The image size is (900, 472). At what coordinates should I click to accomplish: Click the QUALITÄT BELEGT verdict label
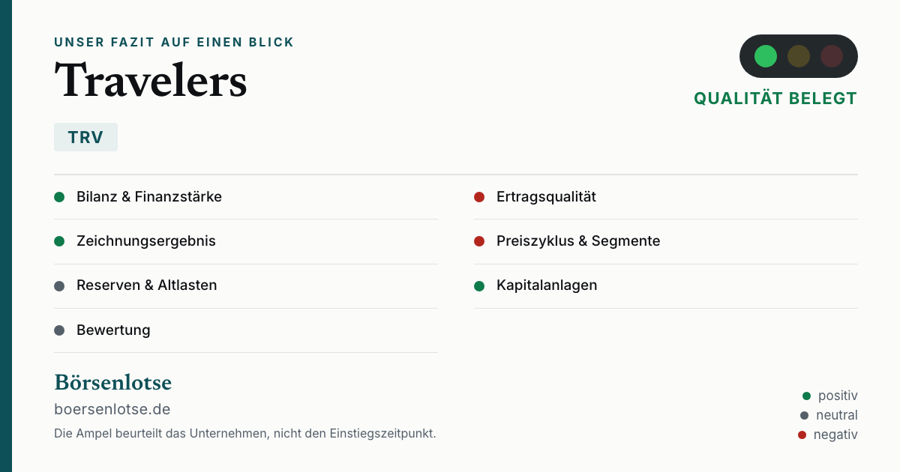[775, 99]
